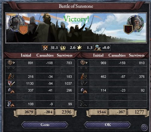Click right army light infantry icon
Viewport: 151px width, 132px height.
pyautogui.click(x=84, y=63)
